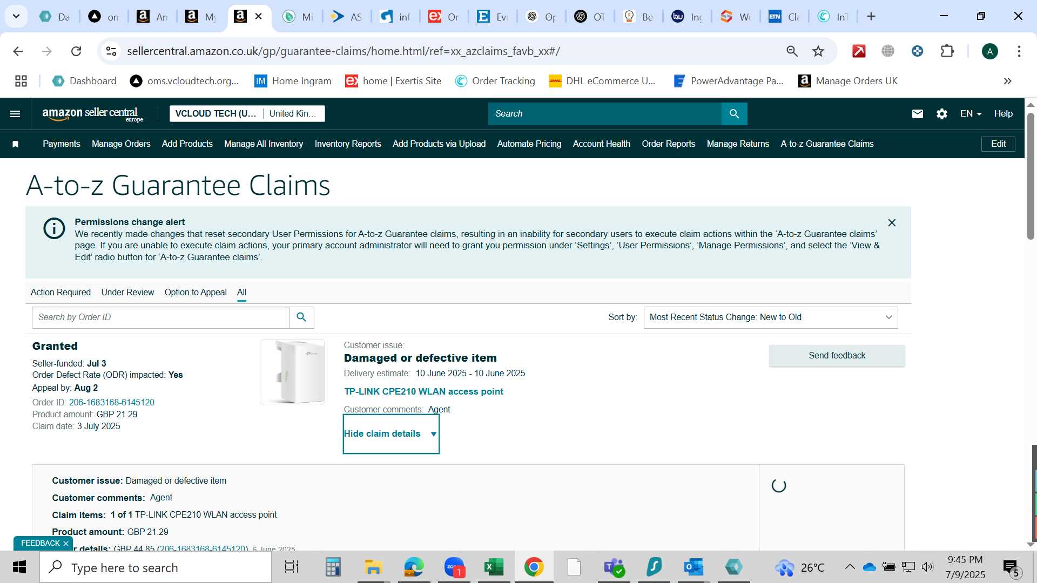
Task: Open Manage All Inventory menu item
Action: (x=264, y=144)
